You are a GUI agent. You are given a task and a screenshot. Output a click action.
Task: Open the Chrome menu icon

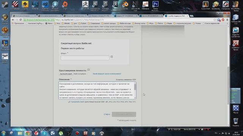pyautogui.click(x=227, y=20)
